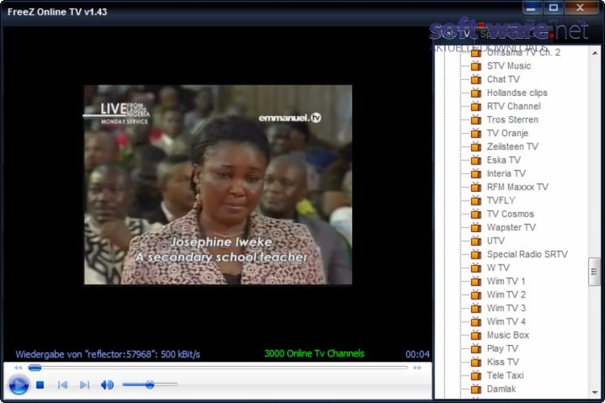Open the Special Radio SRTV channel

pyautogui.click(x=527, y=255)
